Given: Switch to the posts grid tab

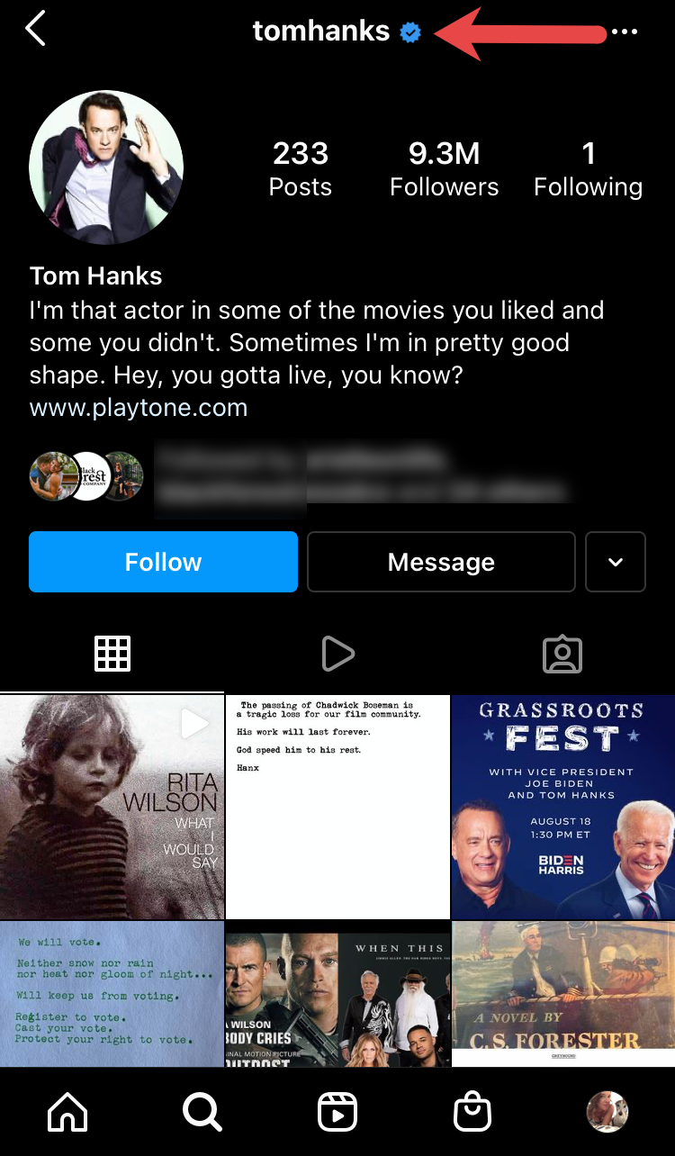Looking at the screenshot, I should (x=112, y=654).
